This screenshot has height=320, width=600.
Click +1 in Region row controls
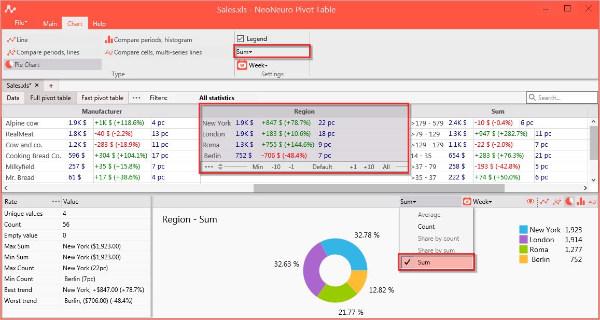coord(353,167)
